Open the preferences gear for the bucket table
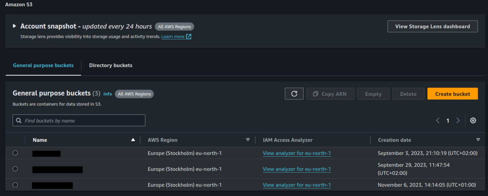This screenshot has height=196, width=488. (x=473, y=120)
